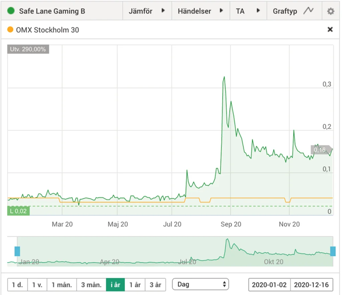Select the 1 mån. time range
342x295 pixels.
coord(62,285)
